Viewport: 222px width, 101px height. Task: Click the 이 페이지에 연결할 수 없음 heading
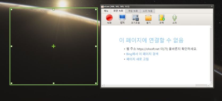[x=151, y=40]
